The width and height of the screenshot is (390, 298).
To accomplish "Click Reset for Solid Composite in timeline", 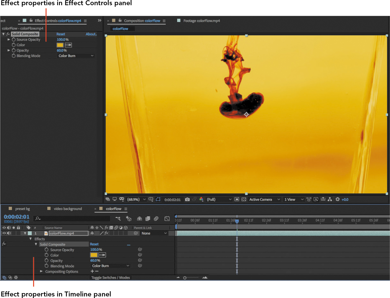I will pos(94,244).
